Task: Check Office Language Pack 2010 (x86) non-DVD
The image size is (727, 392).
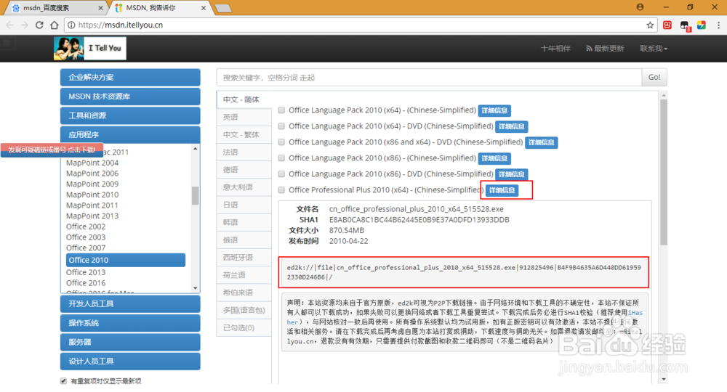Action: [x=281, y=158]
